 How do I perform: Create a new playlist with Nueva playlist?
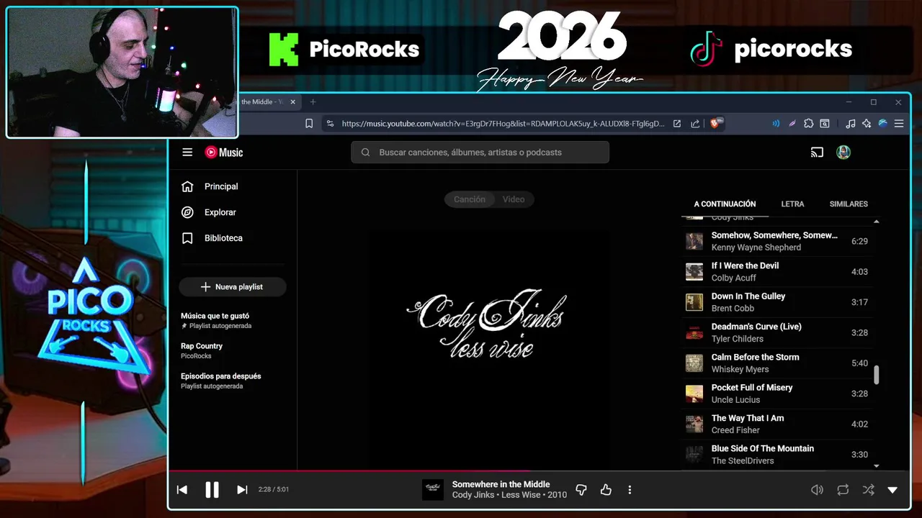[x=233, y=287]
